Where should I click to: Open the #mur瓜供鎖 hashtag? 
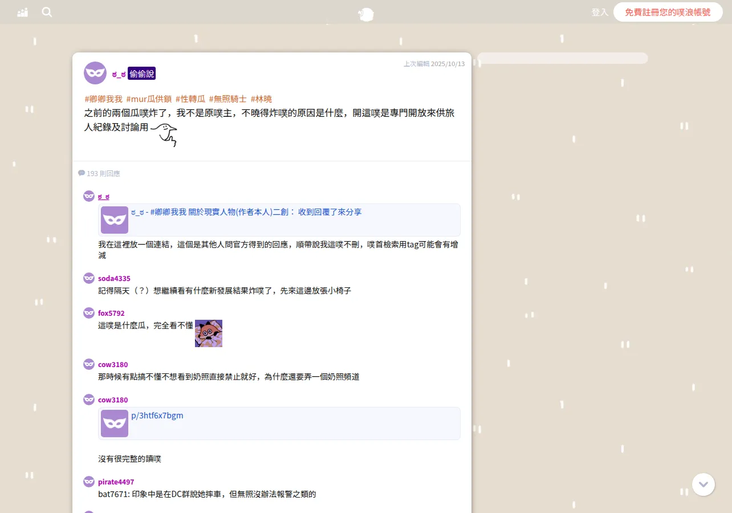tap(149, 99)
